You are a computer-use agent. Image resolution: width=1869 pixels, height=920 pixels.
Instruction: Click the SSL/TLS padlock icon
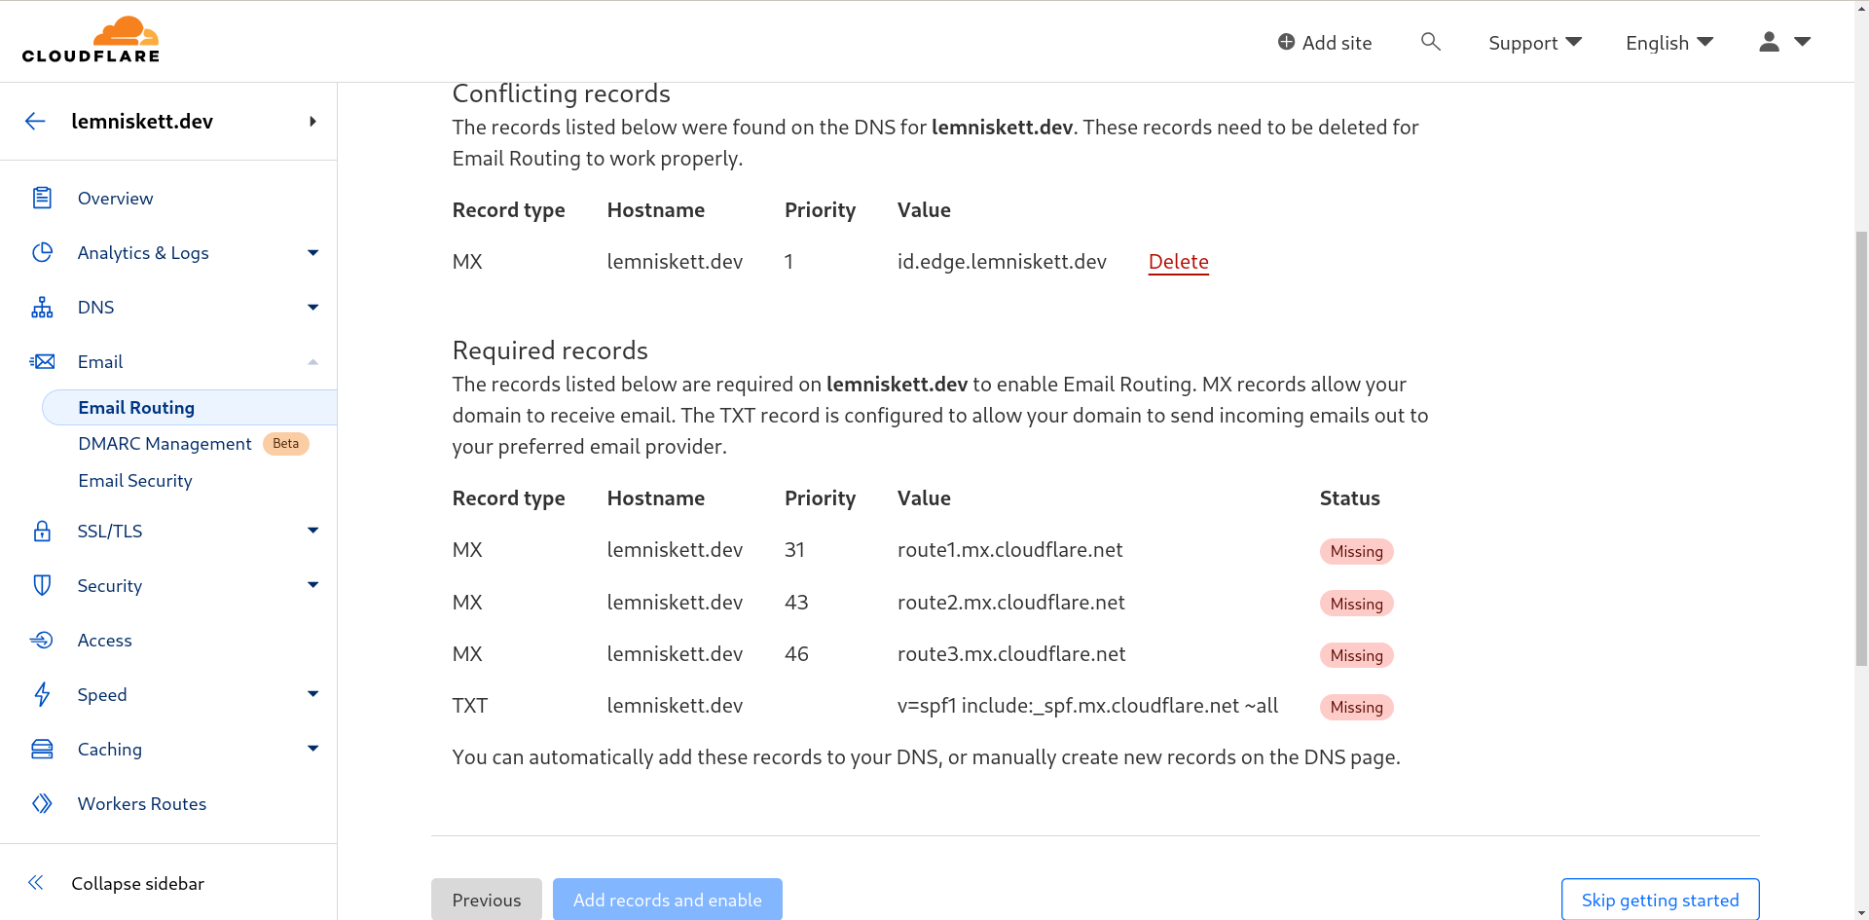(x=42, y=531)
